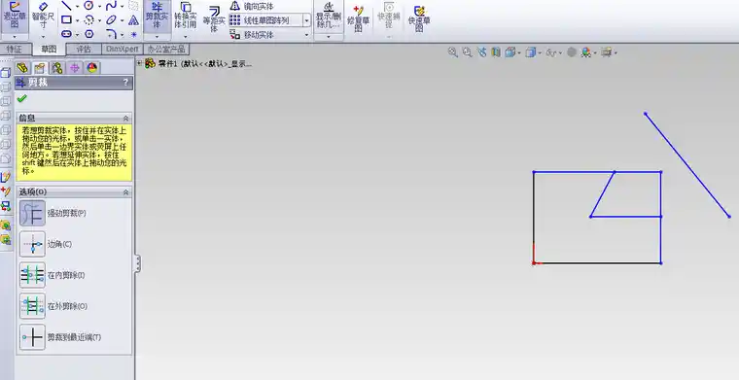Switch to the 草图 (Sketch) tab

pos(49,49)
